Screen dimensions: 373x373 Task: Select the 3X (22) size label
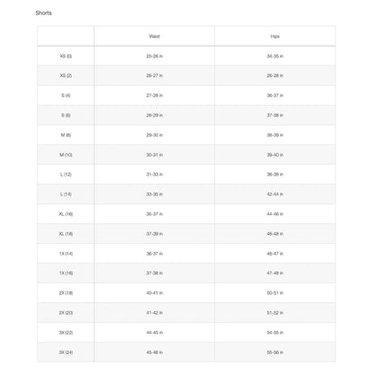(x=65, y=333)
